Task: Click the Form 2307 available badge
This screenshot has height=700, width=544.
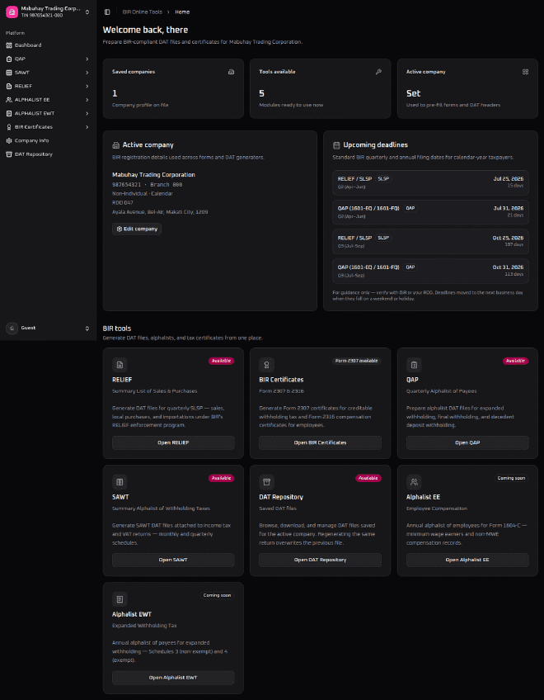Action: point(357,361)
